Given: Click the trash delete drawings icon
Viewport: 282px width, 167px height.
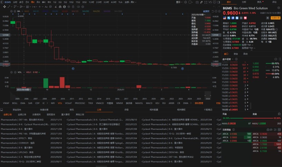Looking at the screenshot, I should (73, 7).
